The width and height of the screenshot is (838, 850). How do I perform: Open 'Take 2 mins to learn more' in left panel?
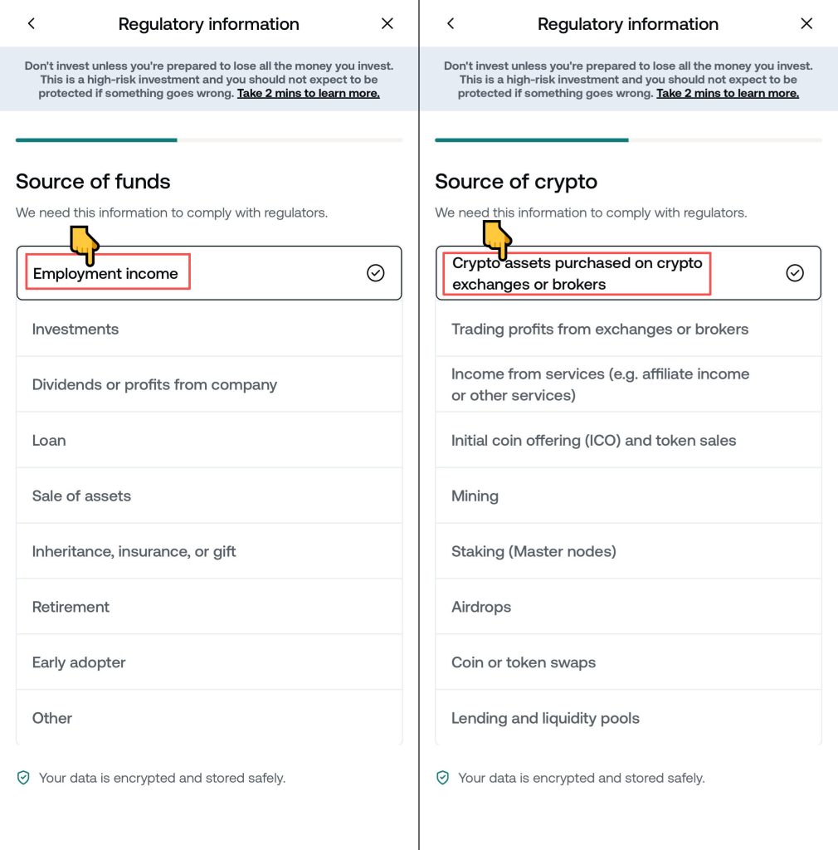(x=308, y=94)
